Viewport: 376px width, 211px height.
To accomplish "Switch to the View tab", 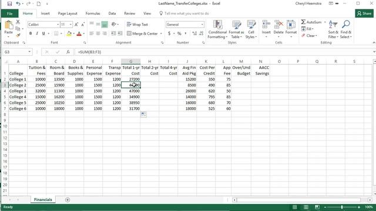I will coord(147,13).
